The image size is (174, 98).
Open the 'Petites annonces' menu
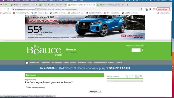pos(100,63)
